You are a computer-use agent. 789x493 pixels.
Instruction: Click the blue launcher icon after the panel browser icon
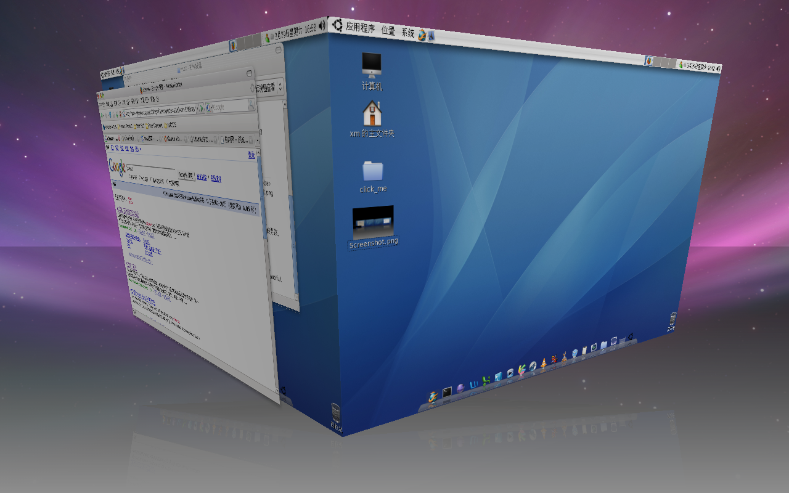coord(432,36)
